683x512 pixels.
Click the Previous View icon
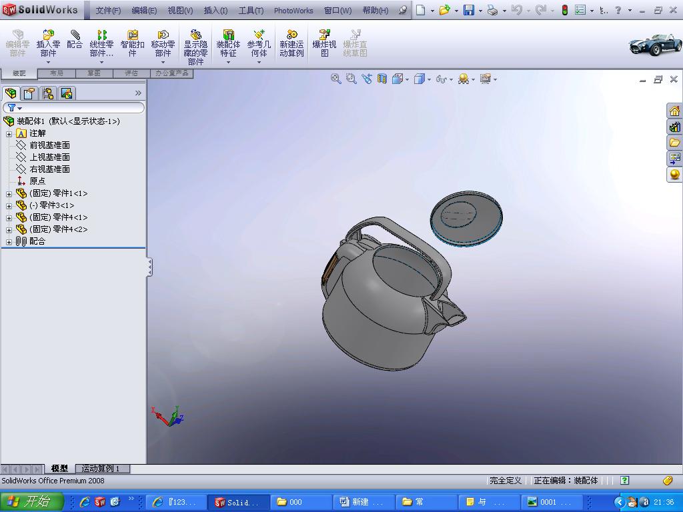click(367, 79)
